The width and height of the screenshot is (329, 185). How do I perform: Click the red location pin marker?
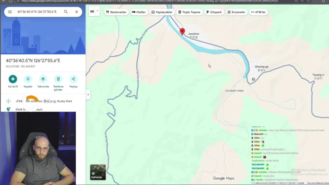tap(182, 32)
